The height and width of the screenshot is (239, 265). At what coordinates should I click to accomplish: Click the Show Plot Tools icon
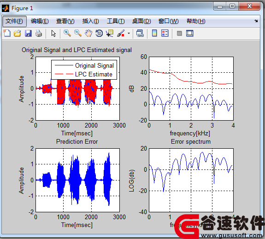coord(190,33)
